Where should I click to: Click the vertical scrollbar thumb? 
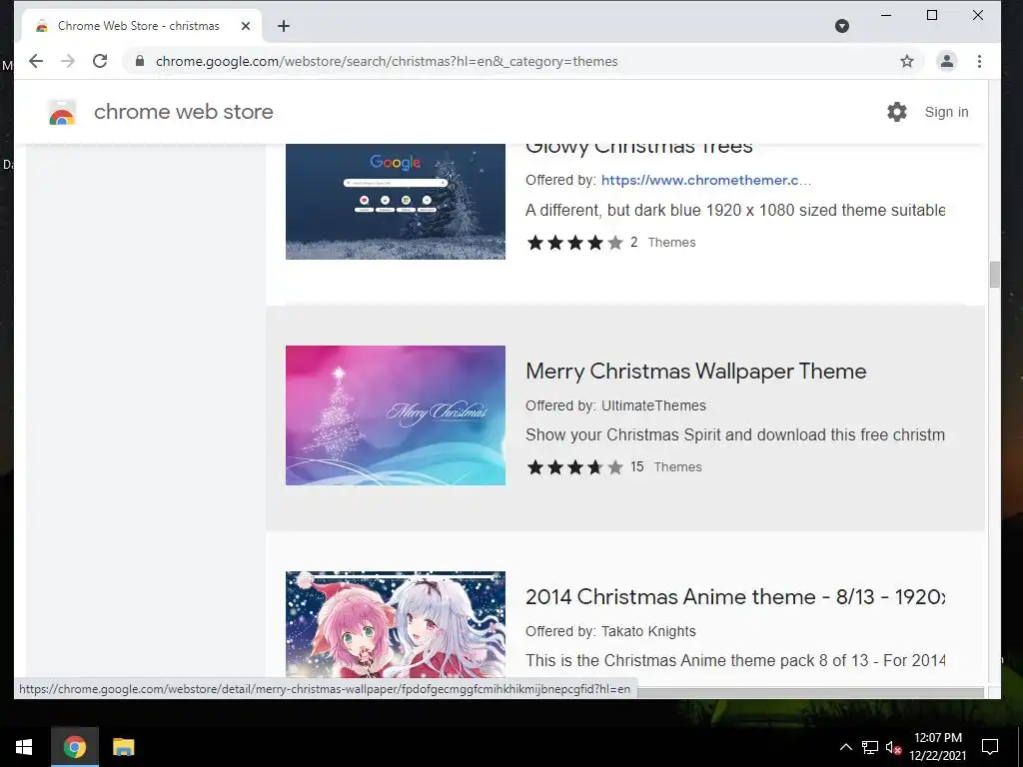[x=994, y=274]
